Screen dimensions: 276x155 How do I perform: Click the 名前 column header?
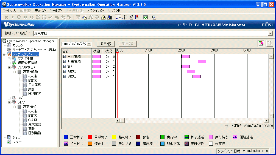click(x=76, y=51)
